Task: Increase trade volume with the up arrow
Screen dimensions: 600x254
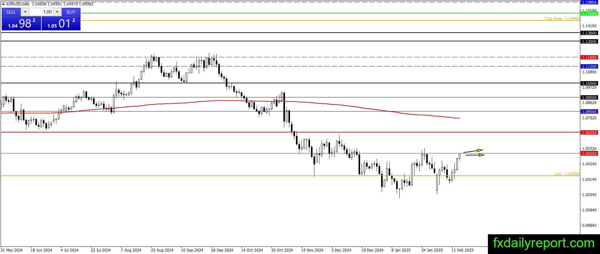Action: tap(57, 12)
